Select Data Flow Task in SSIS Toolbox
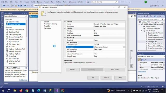Screen dimensions: 166x93 pos(14,22)
